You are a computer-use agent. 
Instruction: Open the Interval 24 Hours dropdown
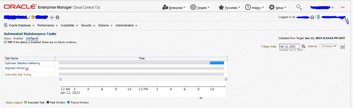[328, 46]
